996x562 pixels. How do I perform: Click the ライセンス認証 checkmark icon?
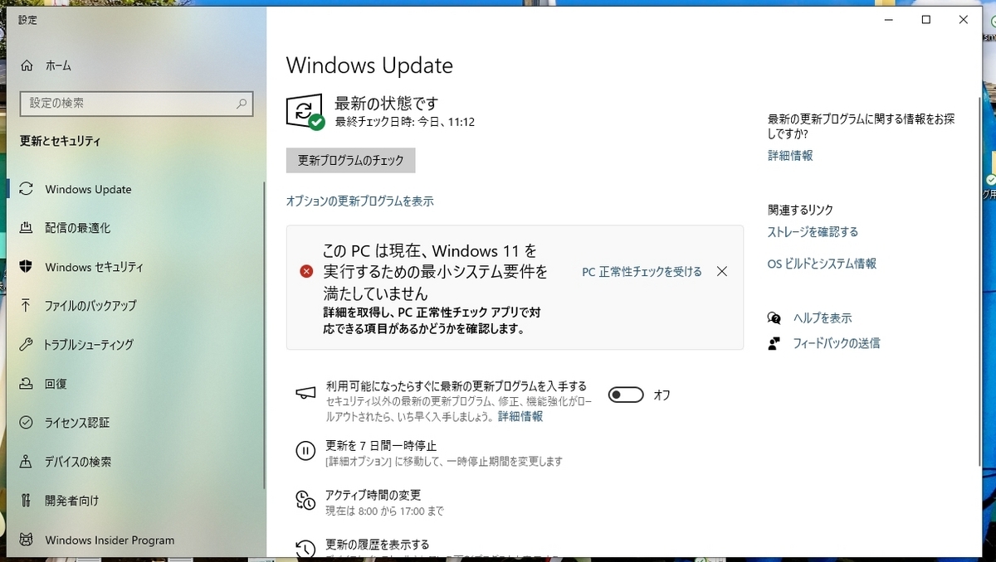[x=27, y=423]
